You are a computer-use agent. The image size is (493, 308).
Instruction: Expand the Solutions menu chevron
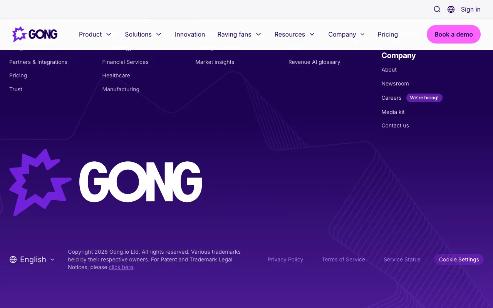pyautogui.click(x=159, y=34)
